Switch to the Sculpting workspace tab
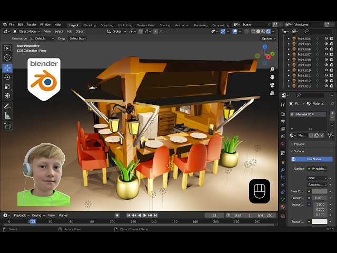The height and width of the screenshot is (253, 337). coord(107,25)
